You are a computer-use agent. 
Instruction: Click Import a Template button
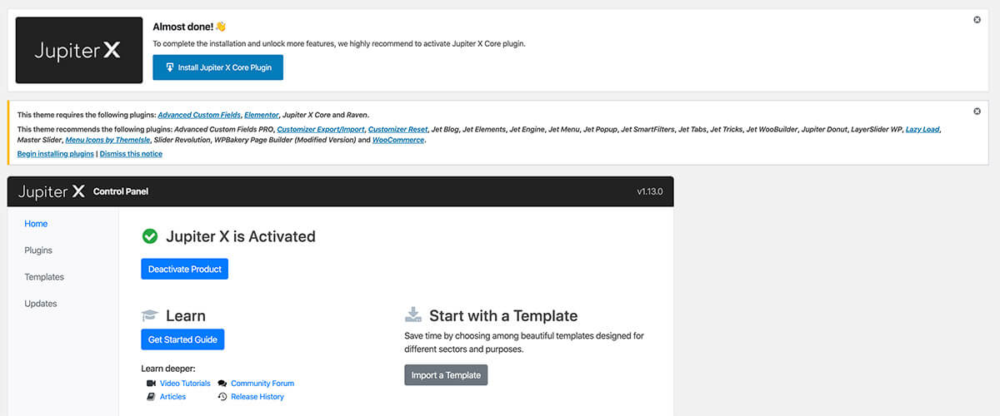(446, 375)
